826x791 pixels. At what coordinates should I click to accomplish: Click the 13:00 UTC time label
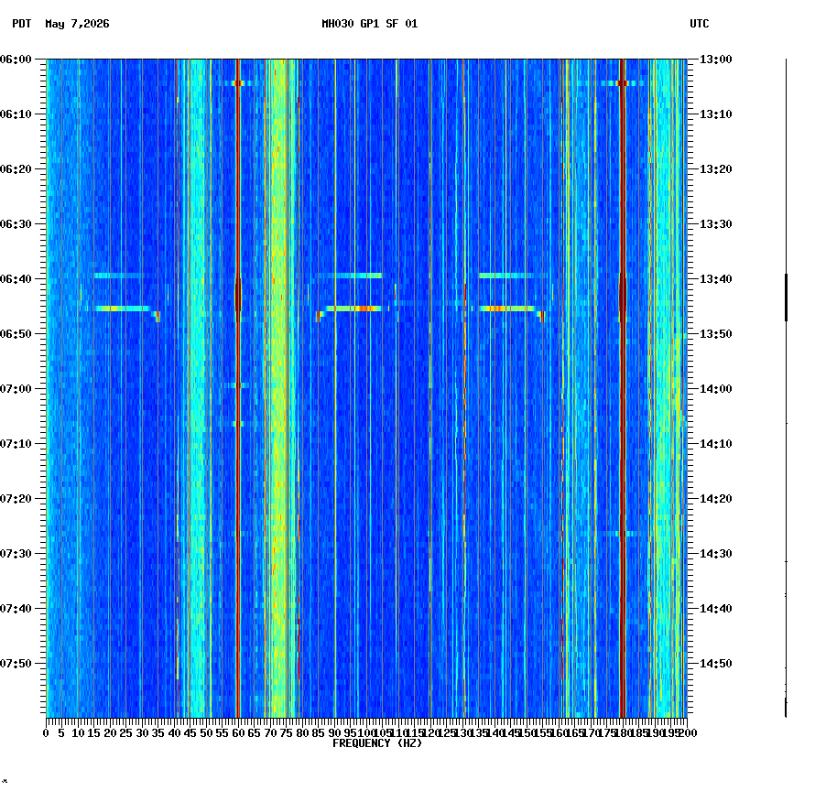716,60
